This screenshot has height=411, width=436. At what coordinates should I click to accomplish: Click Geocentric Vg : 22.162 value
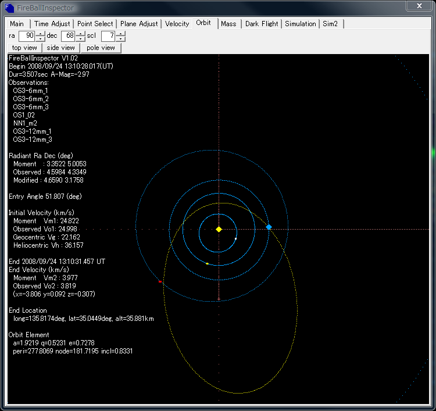tap(47, 237)
